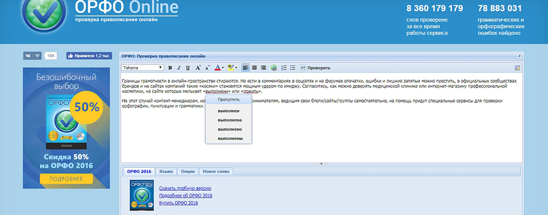Open the font color dropdown arrow
548x215 pixels.
223,68
